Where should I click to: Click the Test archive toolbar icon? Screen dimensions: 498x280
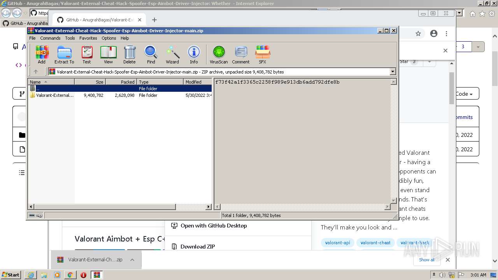[x=87, y=54]
